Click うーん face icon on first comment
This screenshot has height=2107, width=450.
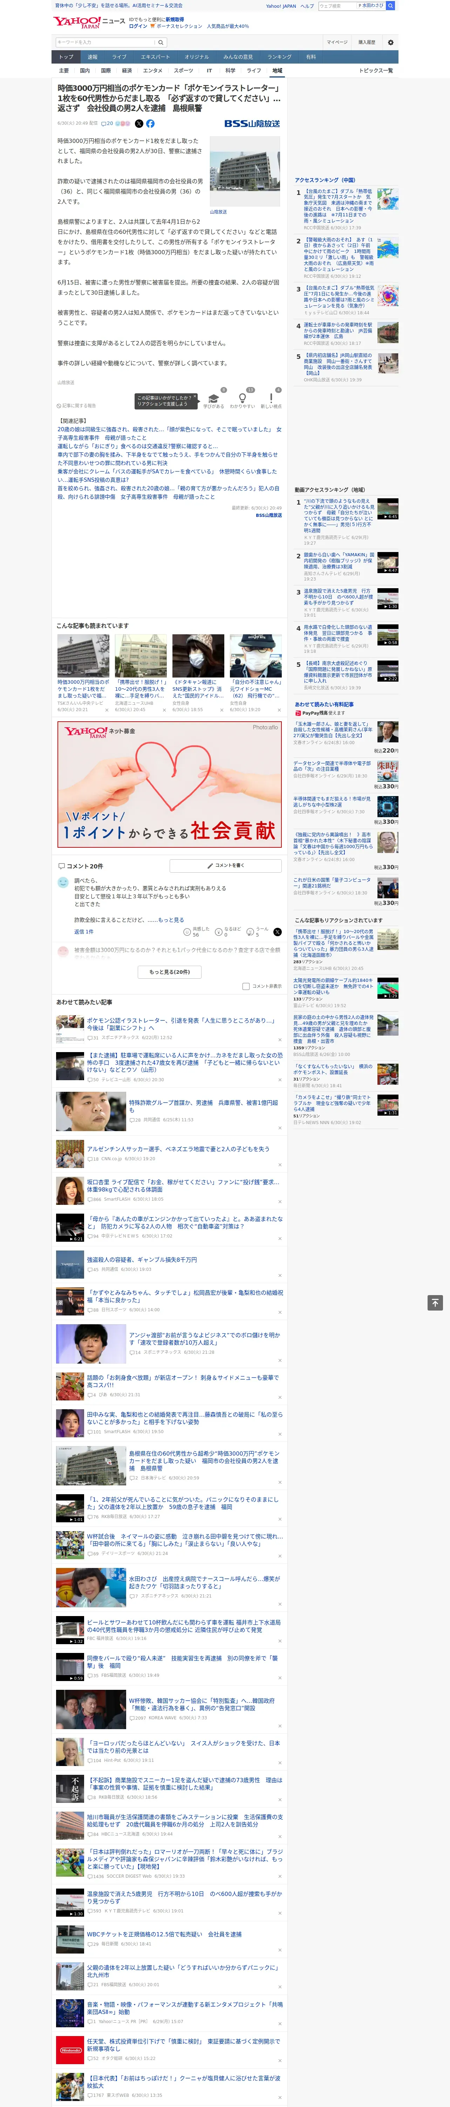coord(250,932)
